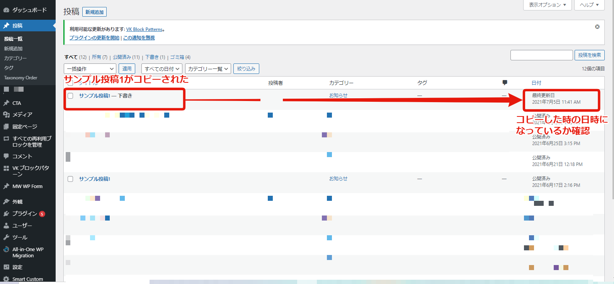Select 投稿一覧 in the sidebar submenu
The width and height of the screenshot is (614, 284).
tap(14, 39)
